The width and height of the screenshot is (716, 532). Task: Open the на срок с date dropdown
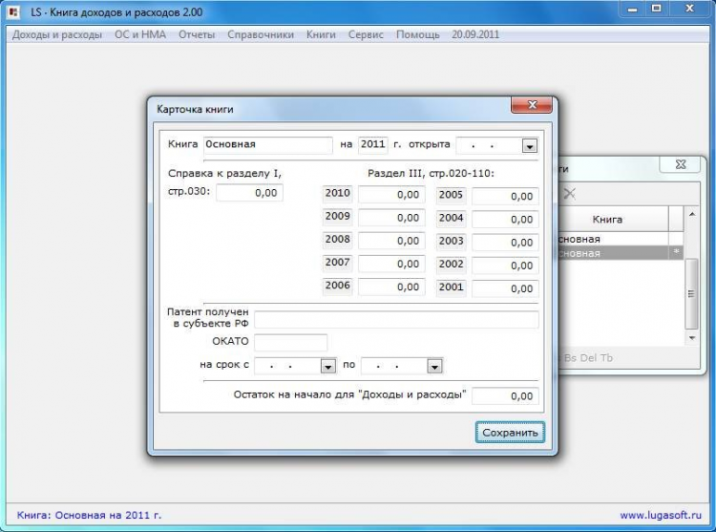pos(327,366)
